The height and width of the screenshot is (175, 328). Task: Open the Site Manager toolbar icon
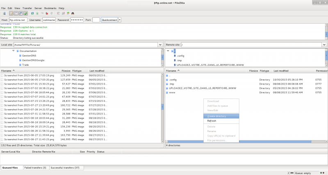tap(4, 13)
